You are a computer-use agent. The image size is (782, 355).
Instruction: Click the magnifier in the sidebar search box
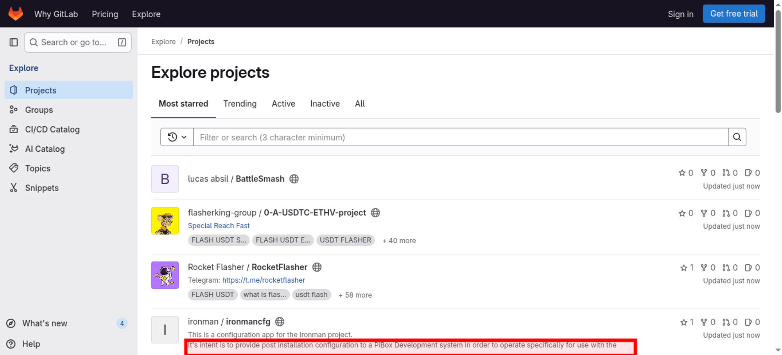pos(34,42)
